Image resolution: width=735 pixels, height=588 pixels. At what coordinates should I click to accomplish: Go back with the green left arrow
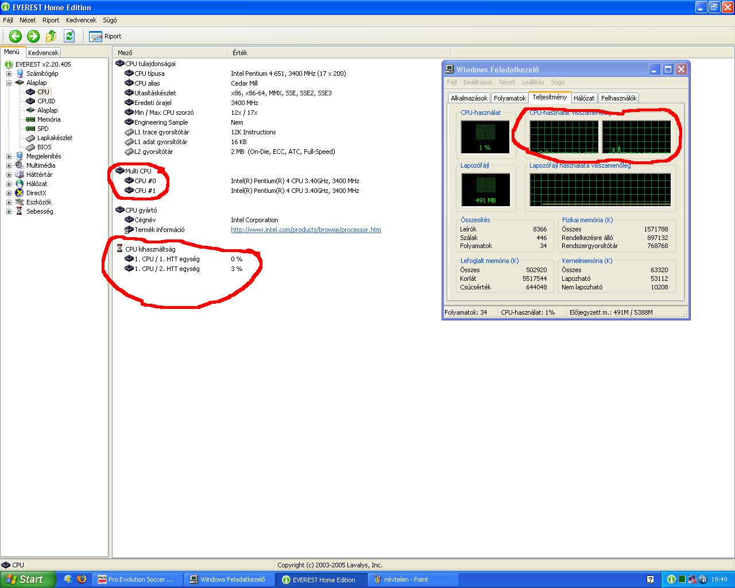tap(16, 36)
